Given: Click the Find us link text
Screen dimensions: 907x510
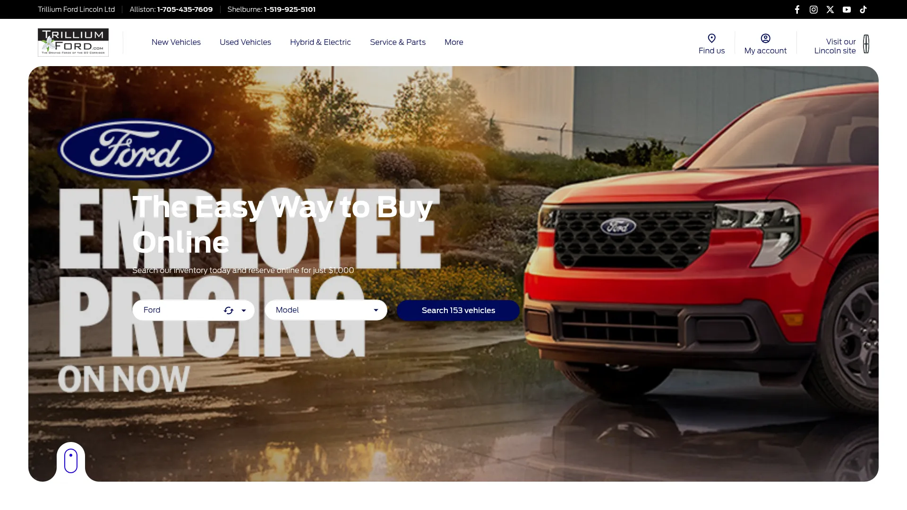Looking at the screenshot, I should [x=711, y=51].
